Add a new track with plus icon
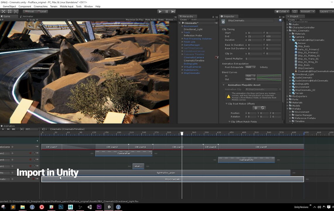Image resolution: width=334 pixels, height=211 pixels. coord(37,141)
